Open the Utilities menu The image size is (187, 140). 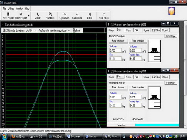11,8
